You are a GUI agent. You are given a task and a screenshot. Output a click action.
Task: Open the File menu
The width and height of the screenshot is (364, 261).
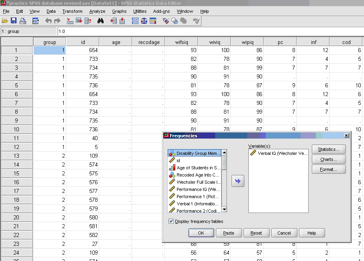tap(6, 11)
